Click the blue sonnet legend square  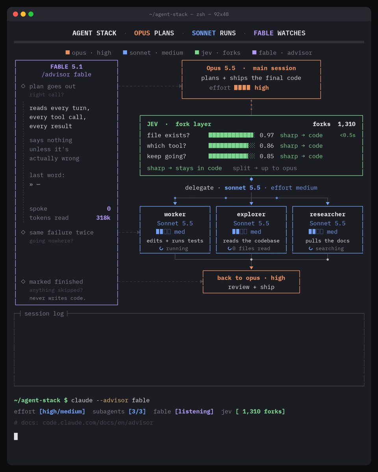point(125,52)
